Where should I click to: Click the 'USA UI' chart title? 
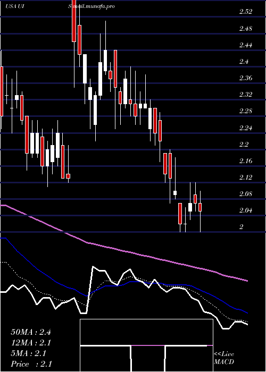click(14, 6)
